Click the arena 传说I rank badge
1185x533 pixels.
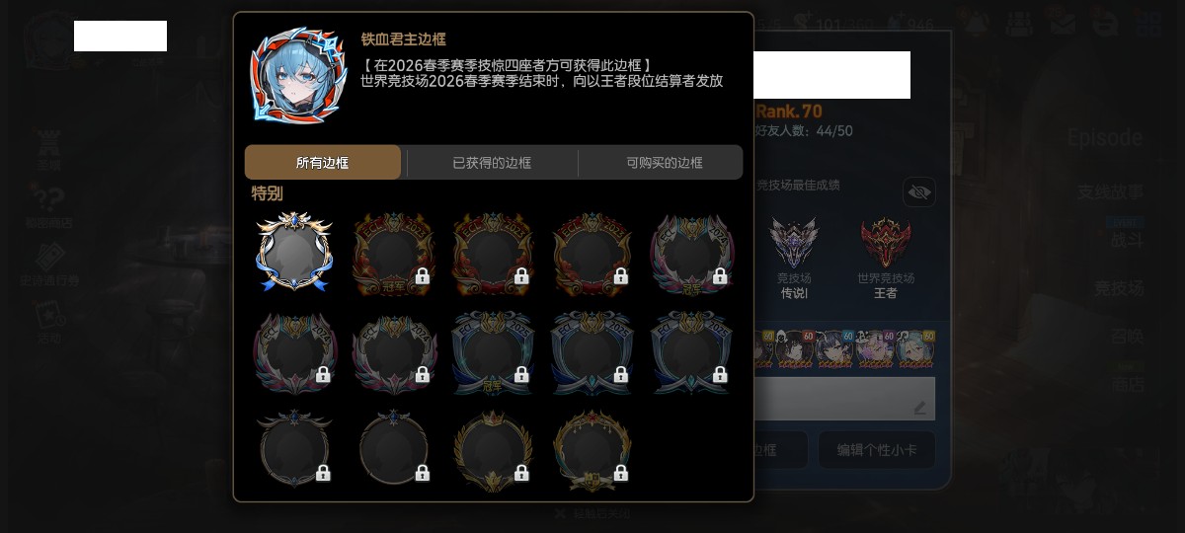point(794,244)
